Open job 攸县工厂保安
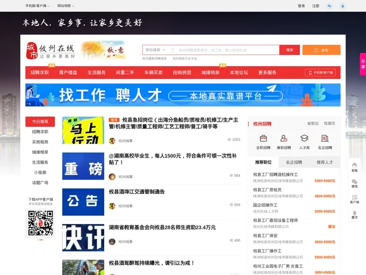366x275 pixels. [265, 236]
